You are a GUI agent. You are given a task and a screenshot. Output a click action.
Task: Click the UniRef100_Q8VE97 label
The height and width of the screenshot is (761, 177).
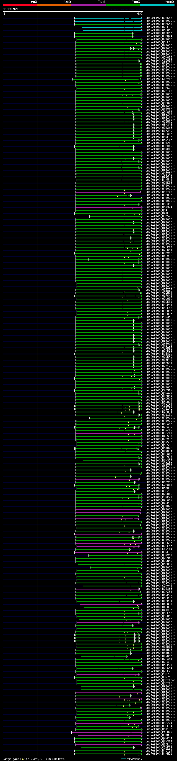pyautogui.click(x=159, y=137)
